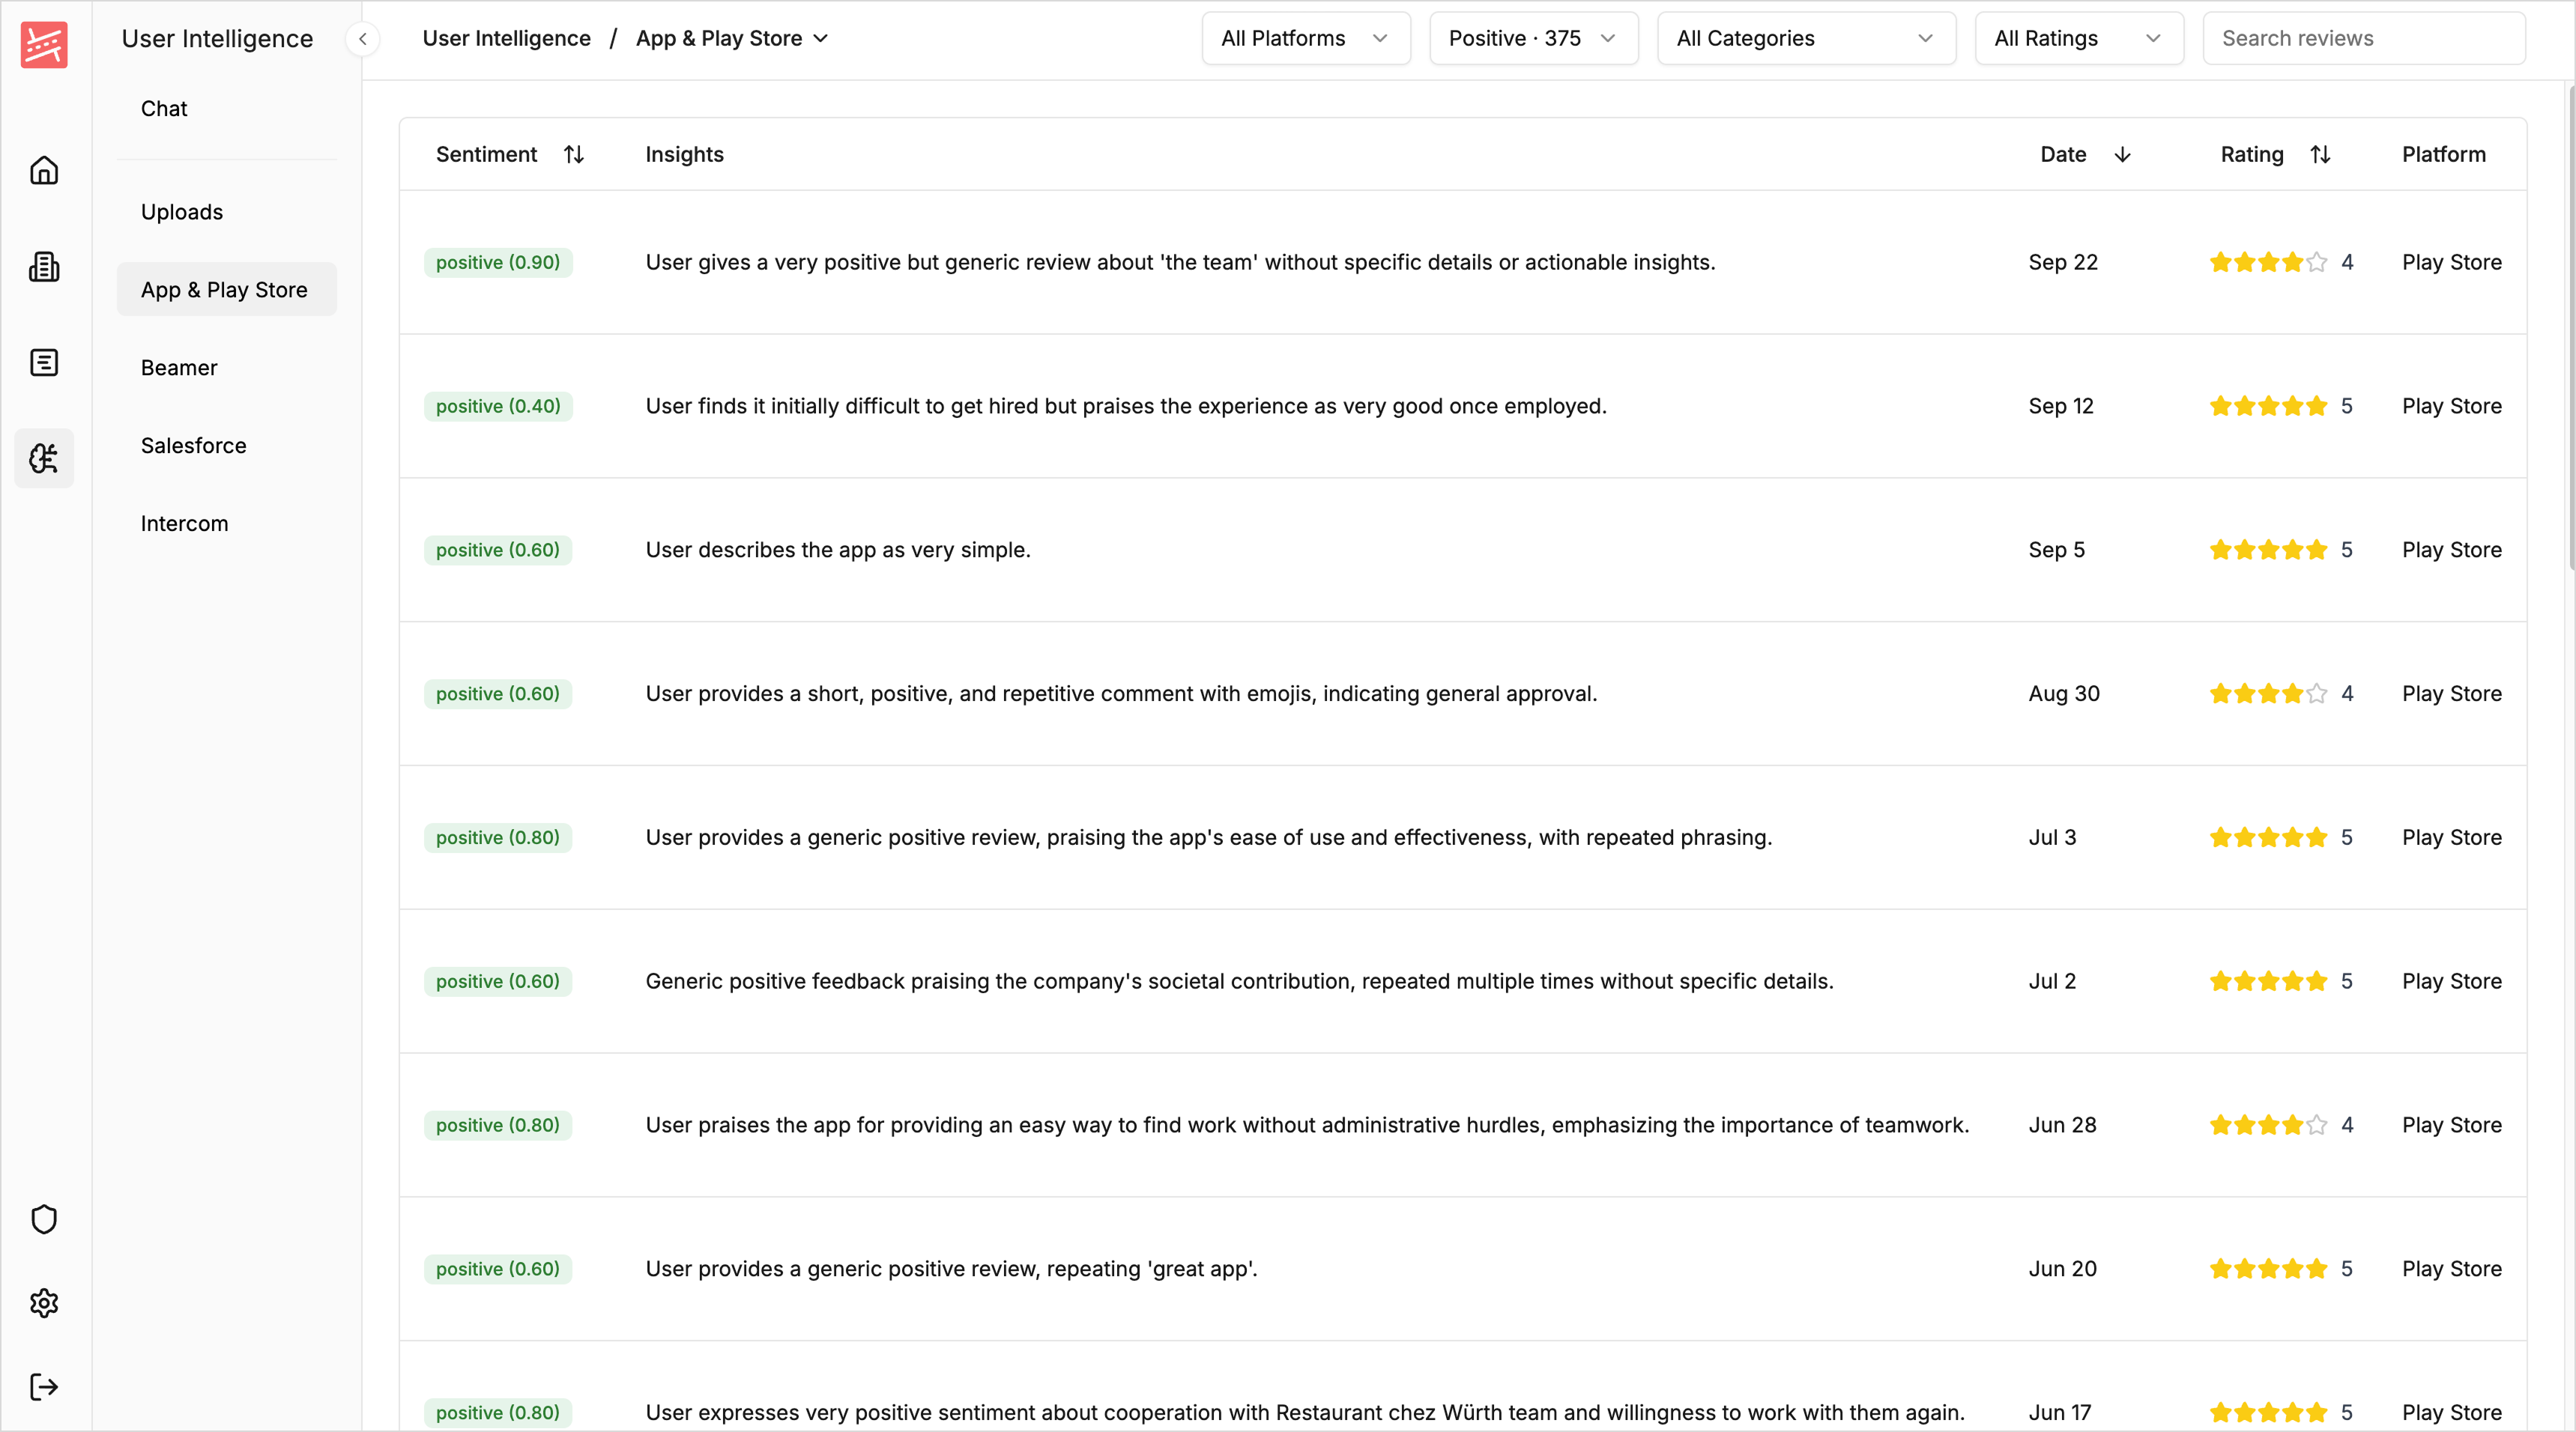Screen dimensions: 2576x1432
Task: Switch to the Intercom source tab
Action: point(184,523)
